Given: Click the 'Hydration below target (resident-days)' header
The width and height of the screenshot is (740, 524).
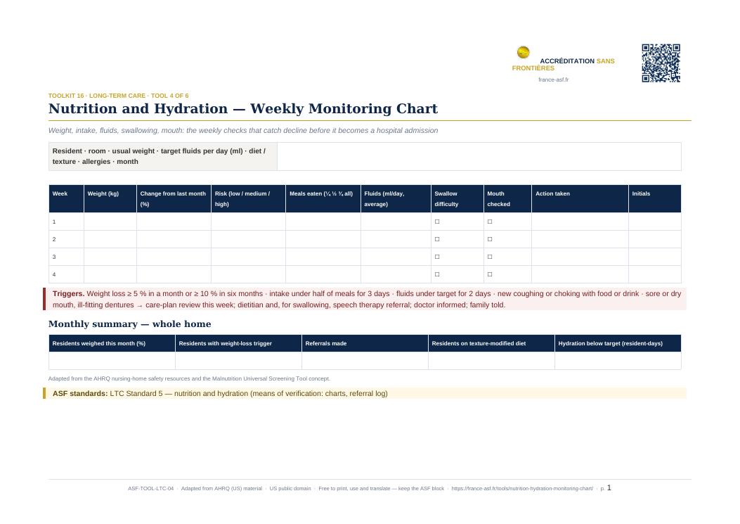Looking at the screenshot, I should tap(618, 343).
